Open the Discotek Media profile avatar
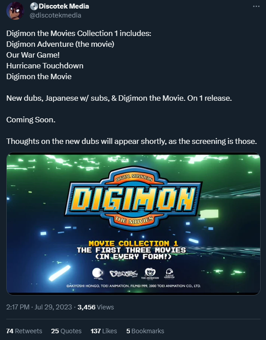 pyautogui.click(x=15, y=11)
